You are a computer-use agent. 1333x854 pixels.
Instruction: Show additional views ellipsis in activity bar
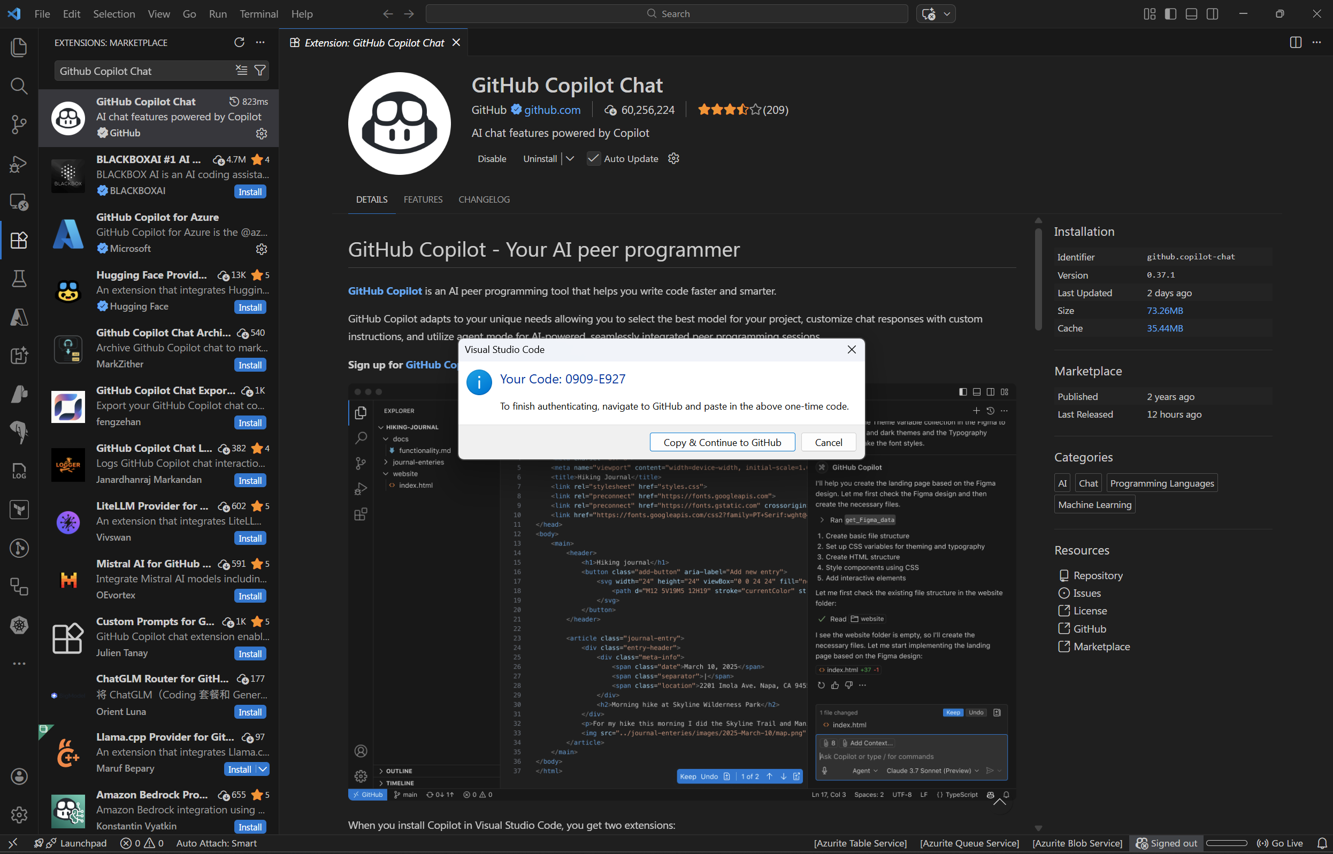click(x=19, y=663)
